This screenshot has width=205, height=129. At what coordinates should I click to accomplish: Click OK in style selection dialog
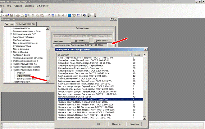pyautogui.click(x=98, y=124)
